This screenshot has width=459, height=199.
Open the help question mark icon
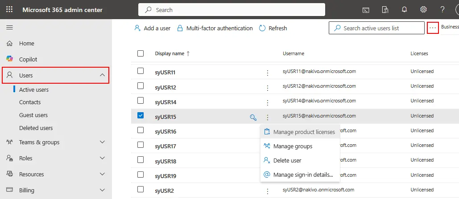(442, 10)
